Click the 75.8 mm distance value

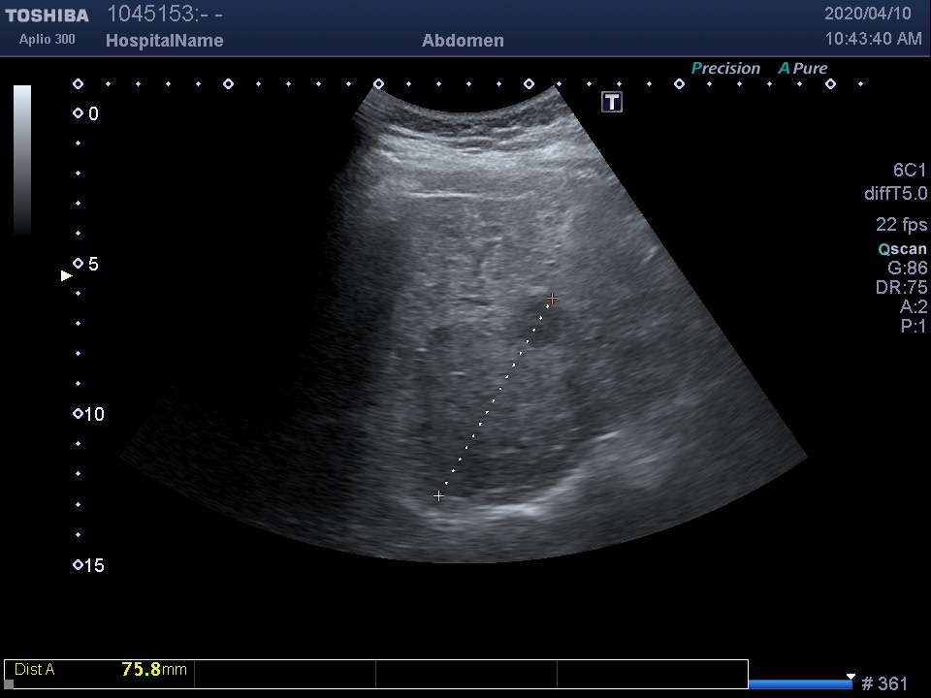pos(154,670)
